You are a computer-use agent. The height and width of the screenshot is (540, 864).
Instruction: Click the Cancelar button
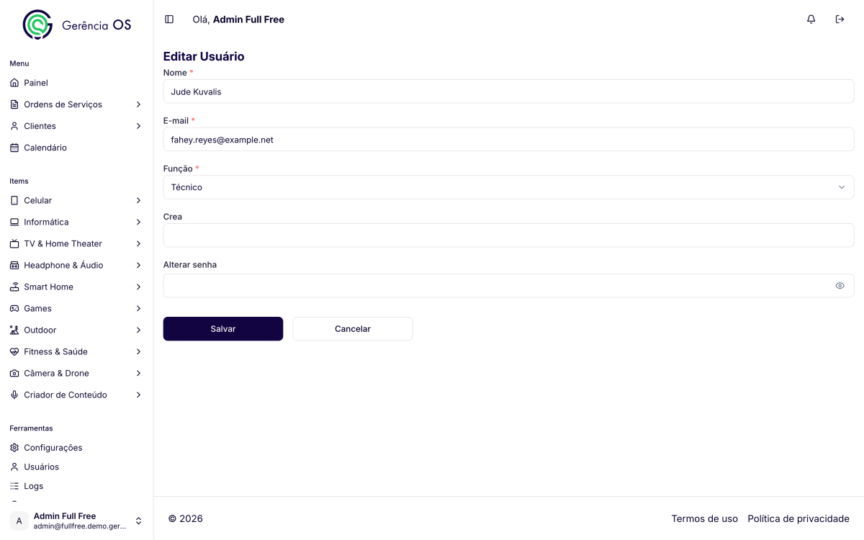353,329
